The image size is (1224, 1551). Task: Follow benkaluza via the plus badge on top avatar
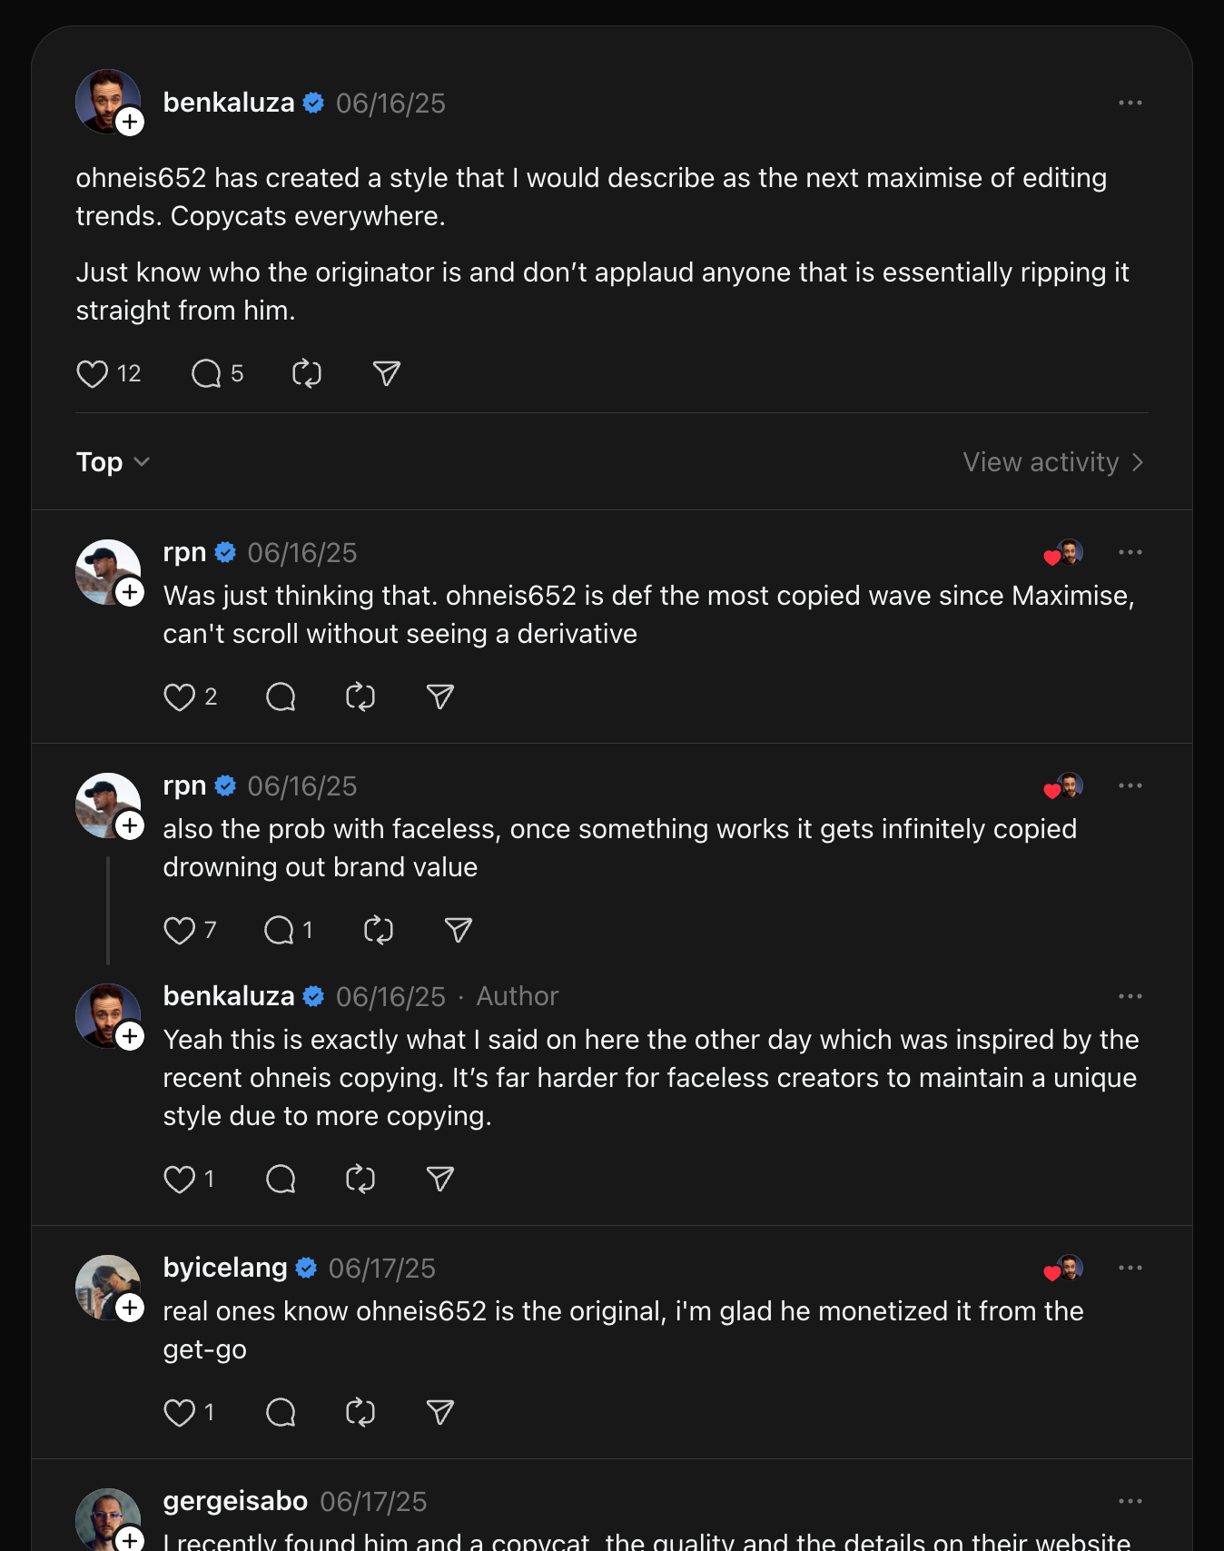pos(130,121)
